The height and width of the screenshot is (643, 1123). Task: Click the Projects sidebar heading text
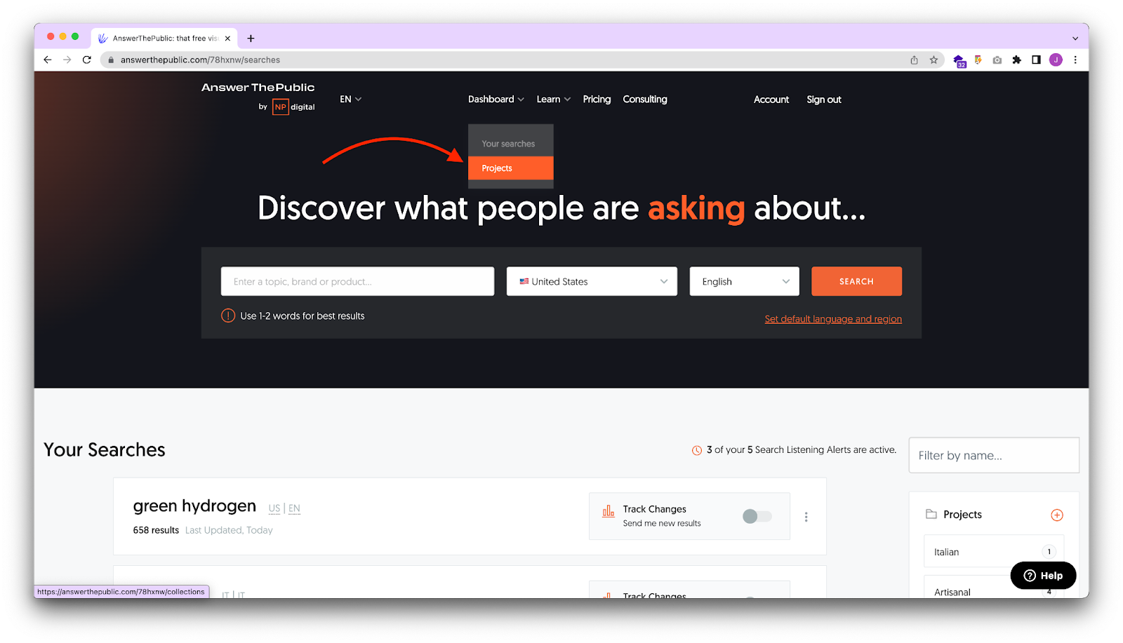click(x=962, y=515)
